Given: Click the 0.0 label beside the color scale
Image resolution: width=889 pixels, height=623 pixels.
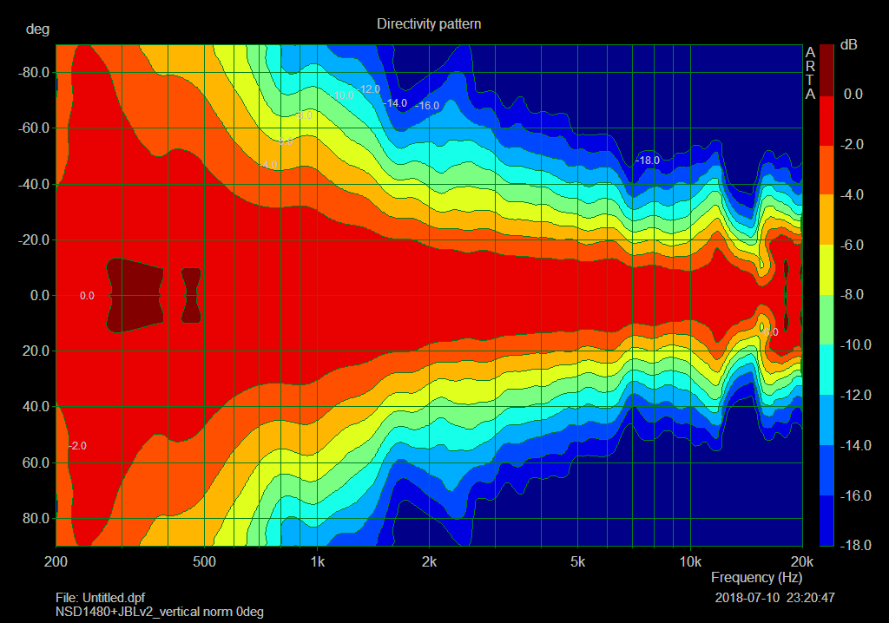Looking at the screenshot, I should [853, 94].
